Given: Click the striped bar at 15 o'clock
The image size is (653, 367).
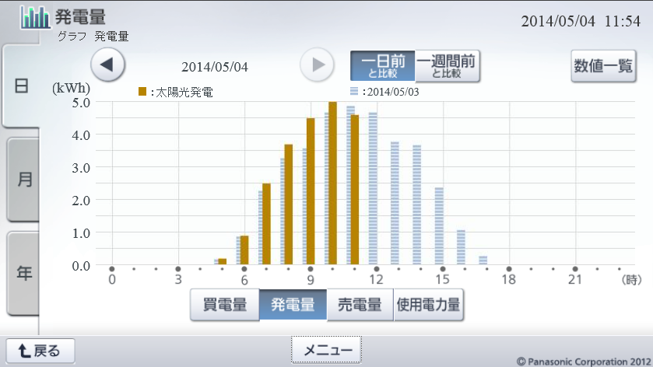Looking at the screenshot, I should tap(439, 226).
